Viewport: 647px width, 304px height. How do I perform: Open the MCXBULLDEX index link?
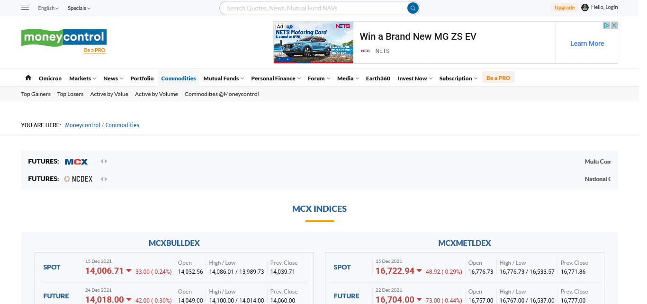click(x=174, y=243)
